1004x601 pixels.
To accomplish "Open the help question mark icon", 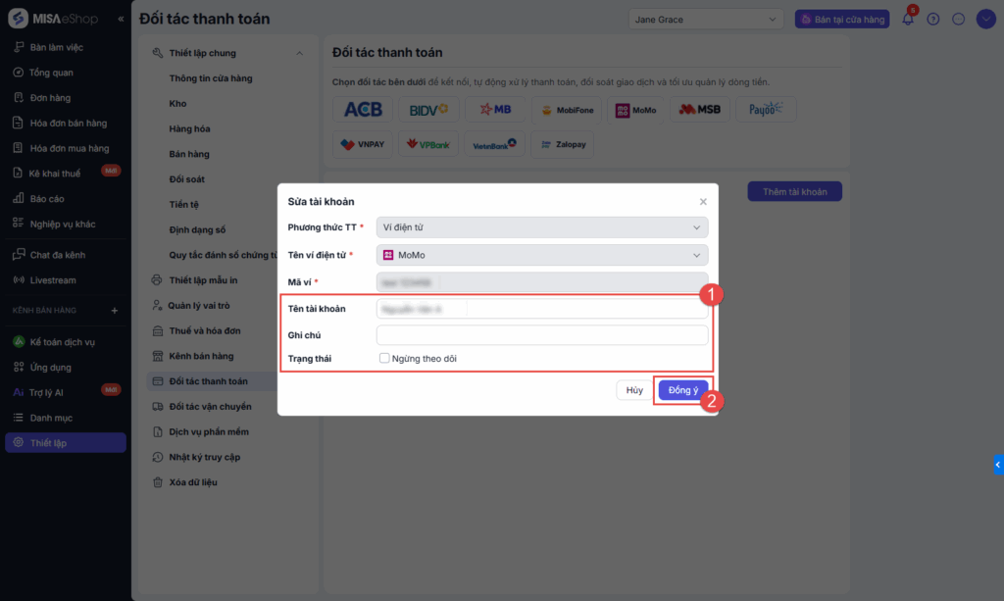I will click(933, 19).
